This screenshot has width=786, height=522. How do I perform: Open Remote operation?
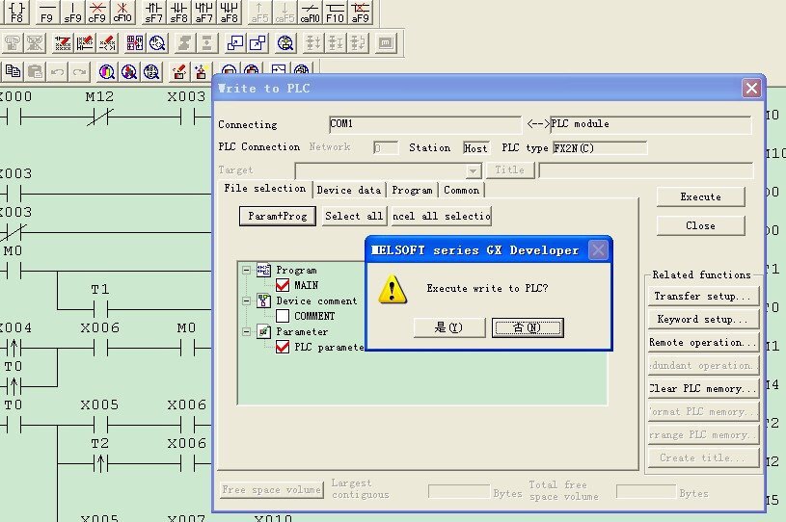703,342
